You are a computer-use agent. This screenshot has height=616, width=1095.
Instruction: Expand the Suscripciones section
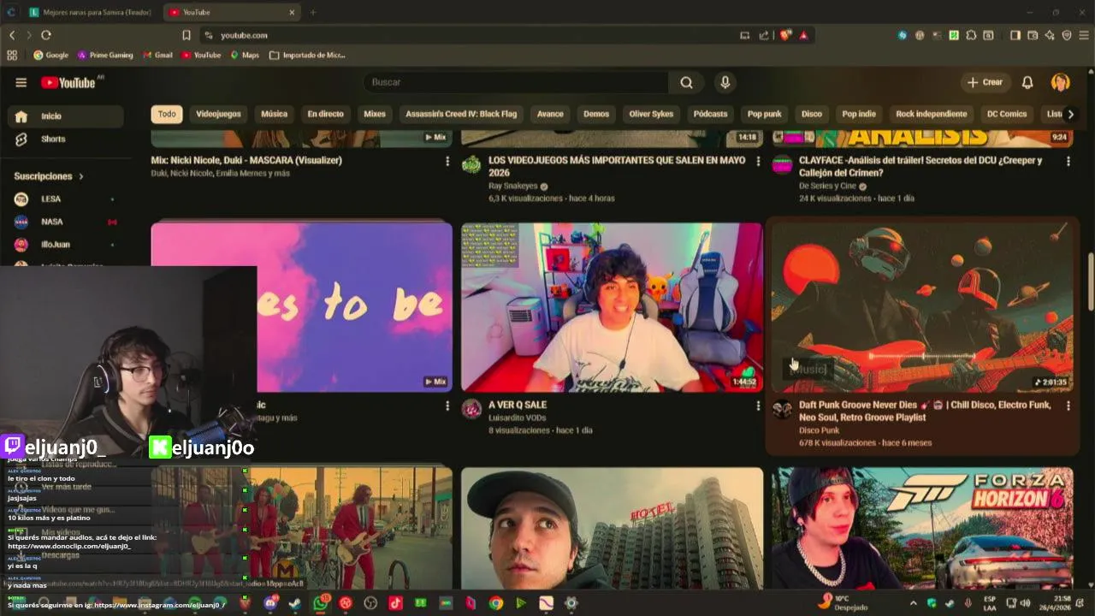(49, 176)
